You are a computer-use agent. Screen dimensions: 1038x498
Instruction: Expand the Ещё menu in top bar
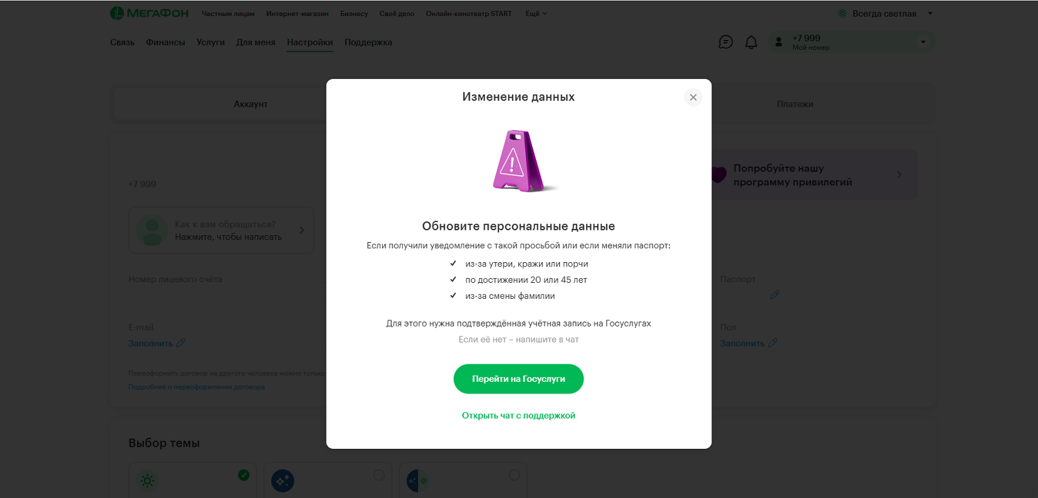click(536, 13)
